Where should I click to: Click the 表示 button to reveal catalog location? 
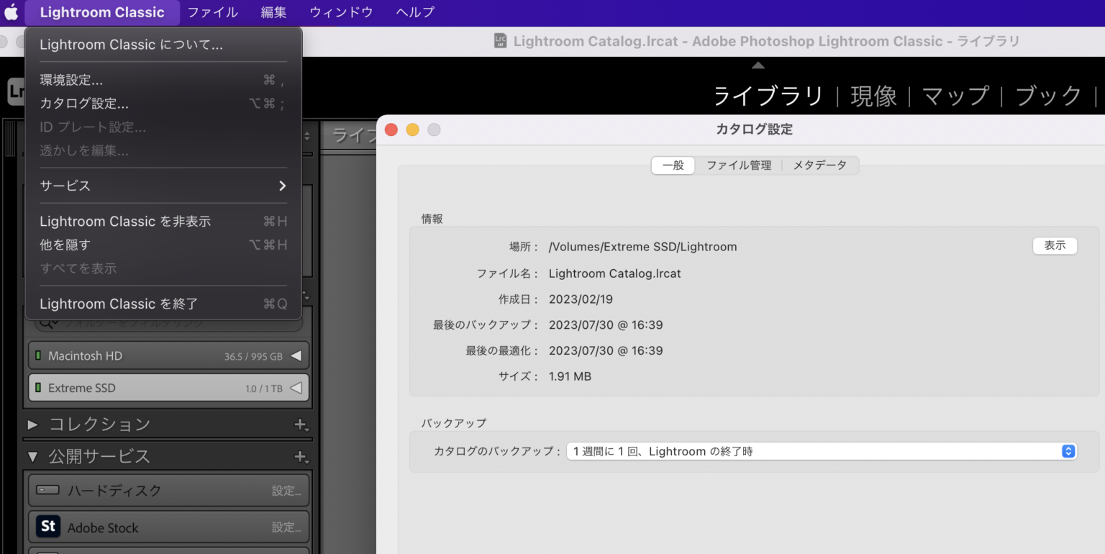[1055, 245]
